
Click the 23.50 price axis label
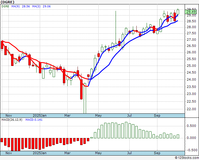click(x=191, y=87)
